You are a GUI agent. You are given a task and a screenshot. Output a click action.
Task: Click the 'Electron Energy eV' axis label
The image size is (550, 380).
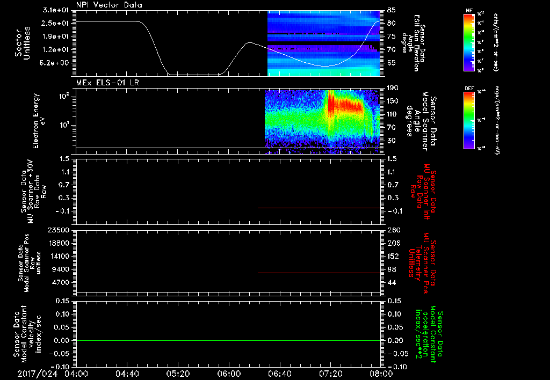(x=39, y=121)
